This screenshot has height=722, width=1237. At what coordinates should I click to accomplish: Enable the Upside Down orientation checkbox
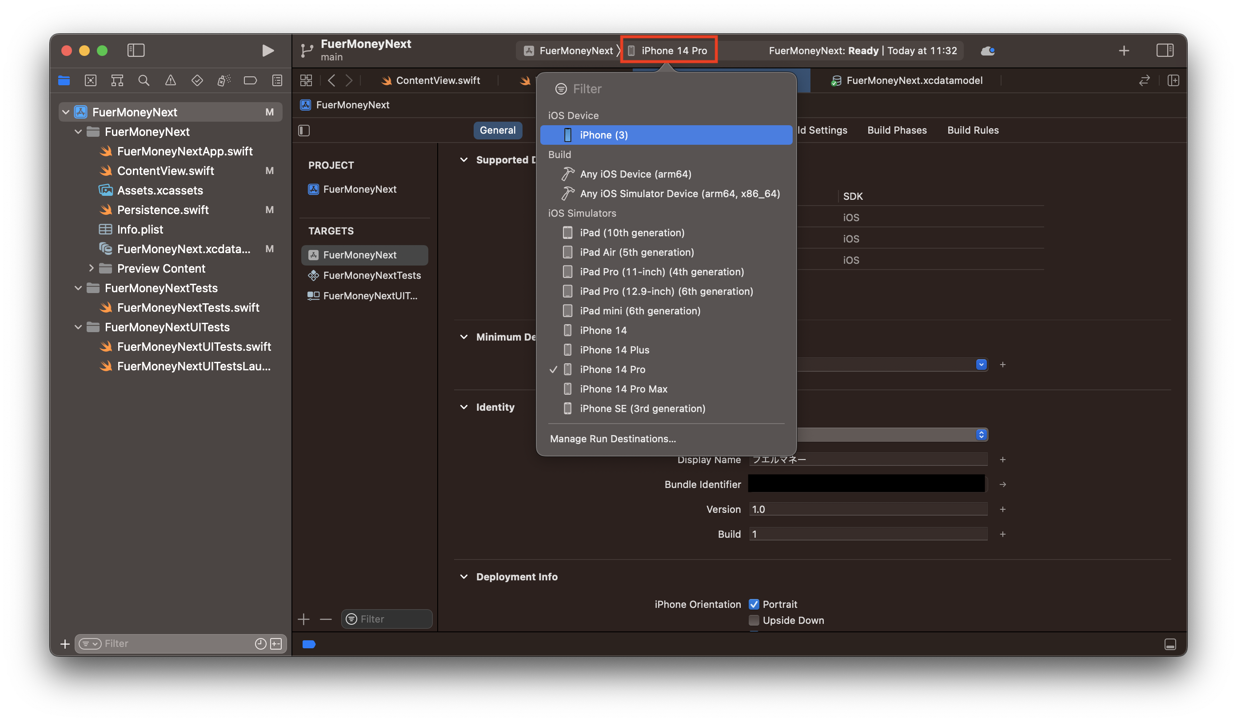[754, 620]
